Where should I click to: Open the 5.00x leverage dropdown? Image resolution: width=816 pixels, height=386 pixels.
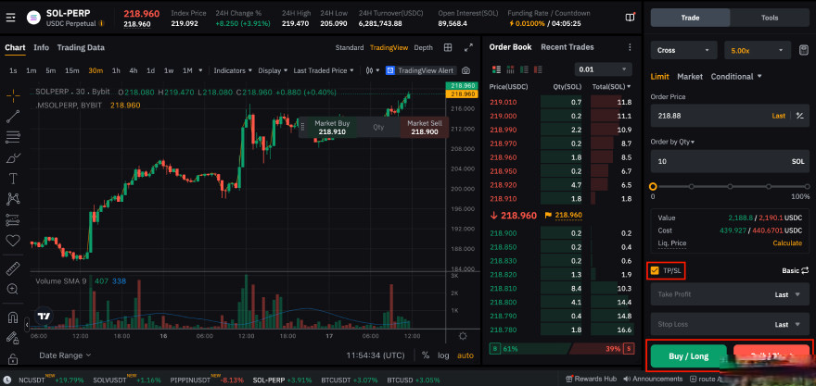759,50
